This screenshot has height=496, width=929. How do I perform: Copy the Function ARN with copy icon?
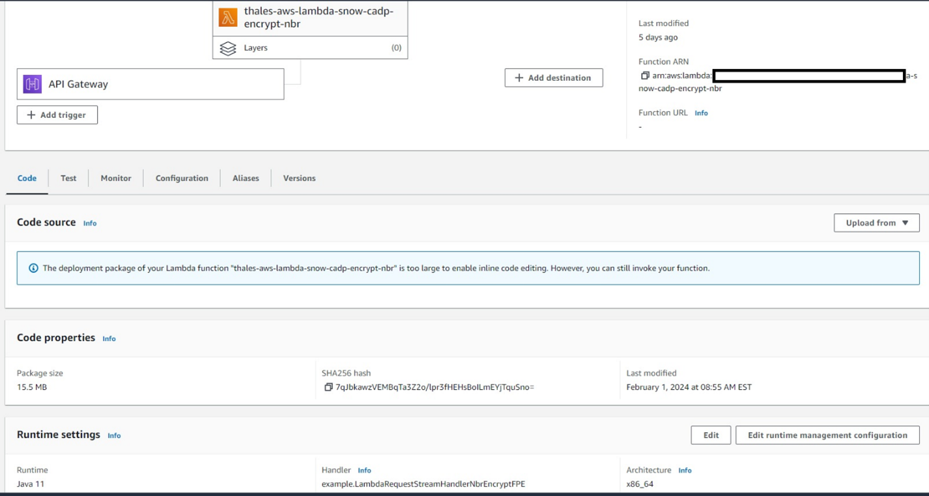coord(645,76)
